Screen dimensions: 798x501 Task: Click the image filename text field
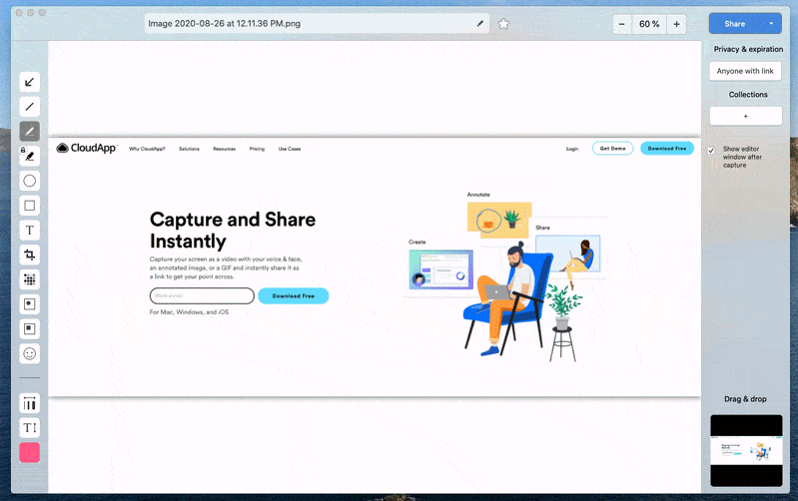point(317,23)
